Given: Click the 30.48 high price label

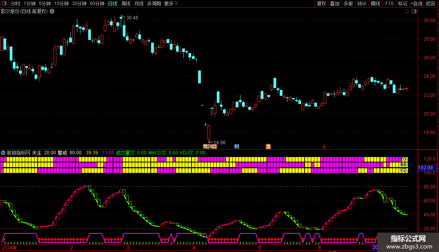Looking at the screenshot, I should [x=132, y=18].
